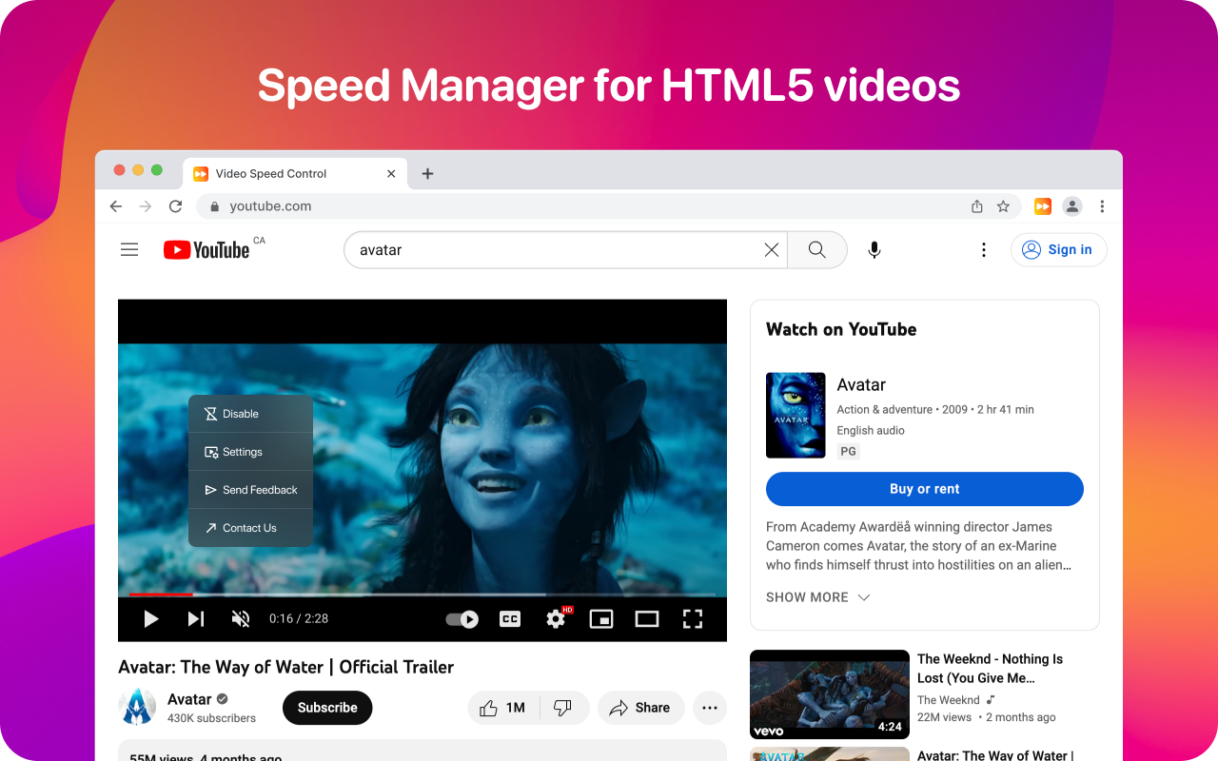Open the Video Speed Control extension icon
This screenshot has width=1218, height=761.
1043,206
